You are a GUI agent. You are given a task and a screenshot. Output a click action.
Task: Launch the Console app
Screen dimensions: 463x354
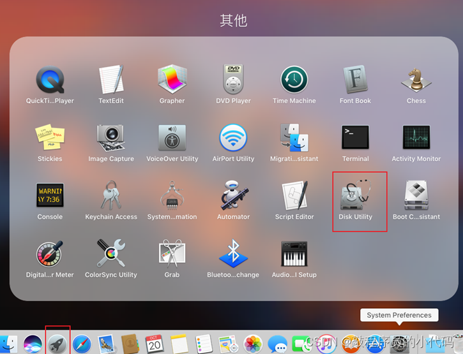click(50, 195)
